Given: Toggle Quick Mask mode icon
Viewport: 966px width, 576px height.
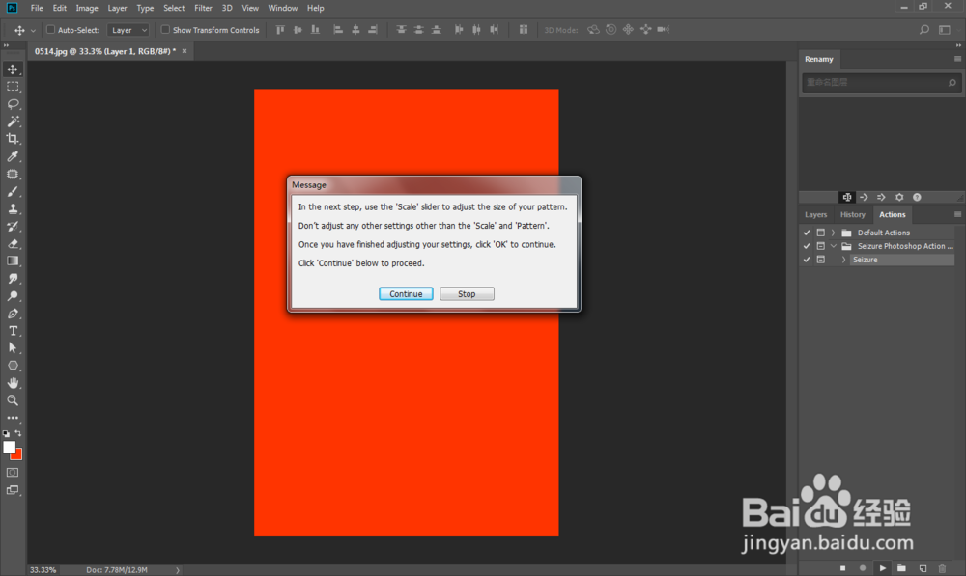Looking at the screenshot, I should point(13,473).
